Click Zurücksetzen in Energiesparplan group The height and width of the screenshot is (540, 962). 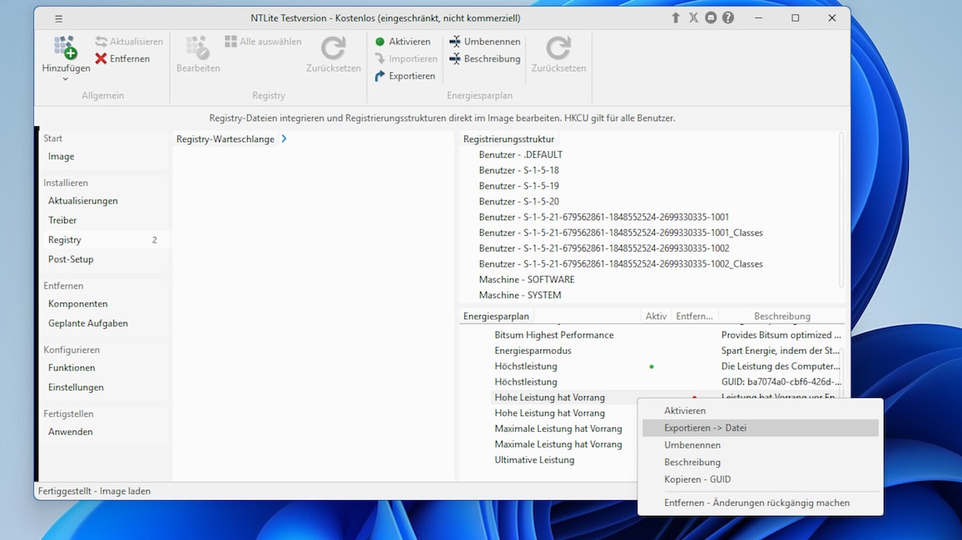[x=558, y=55]
